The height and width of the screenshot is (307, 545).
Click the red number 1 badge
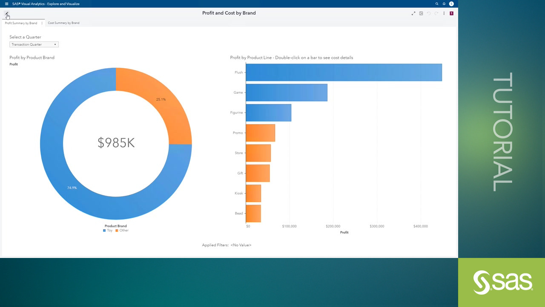pyautogui.click(x=451, y=13)
